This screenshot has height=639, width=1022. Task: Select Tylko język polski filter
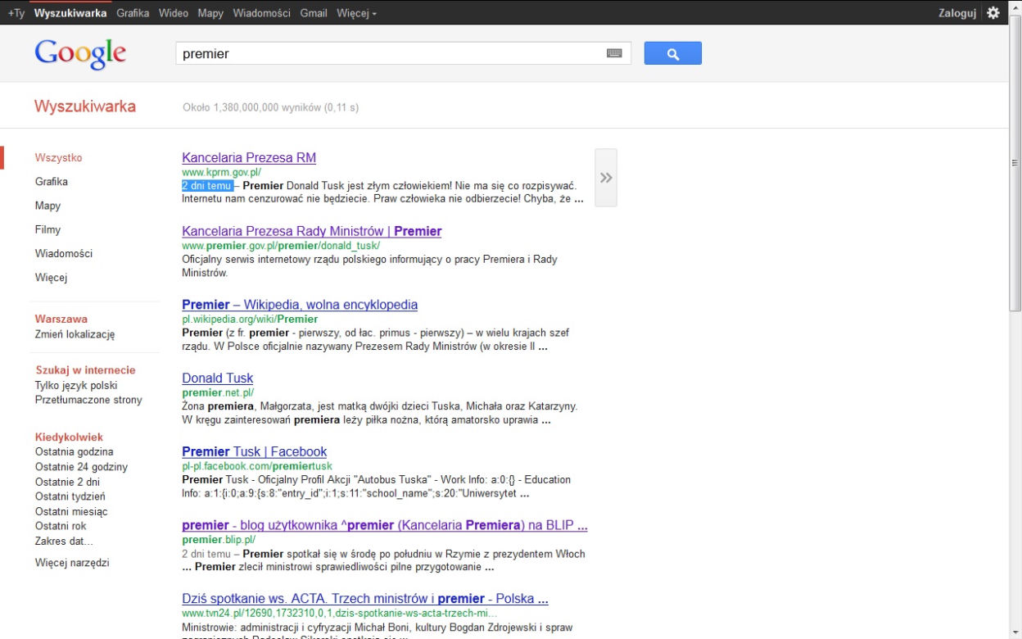coord(76,386)
